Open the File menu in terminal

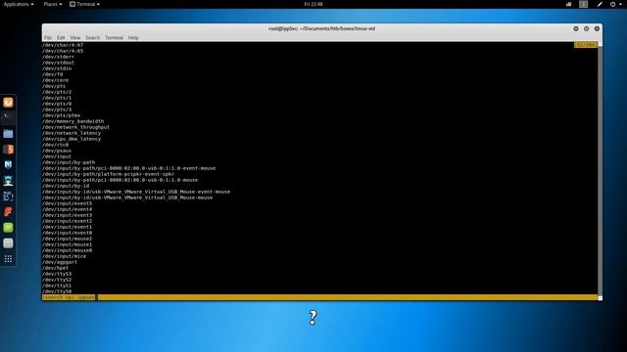coord(48,37)
